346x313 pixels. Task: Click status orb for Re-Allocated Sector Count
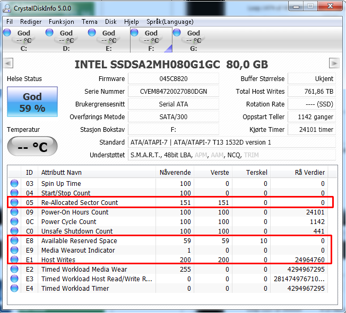click(14, 202)
